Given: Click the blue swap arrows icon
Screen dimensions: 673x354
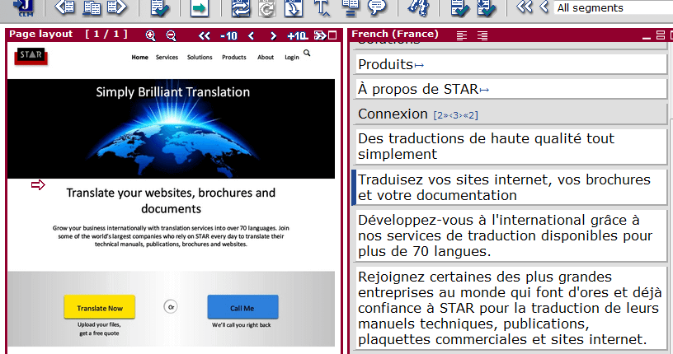Looking at the screenshot, I should [x=240, y=8].
